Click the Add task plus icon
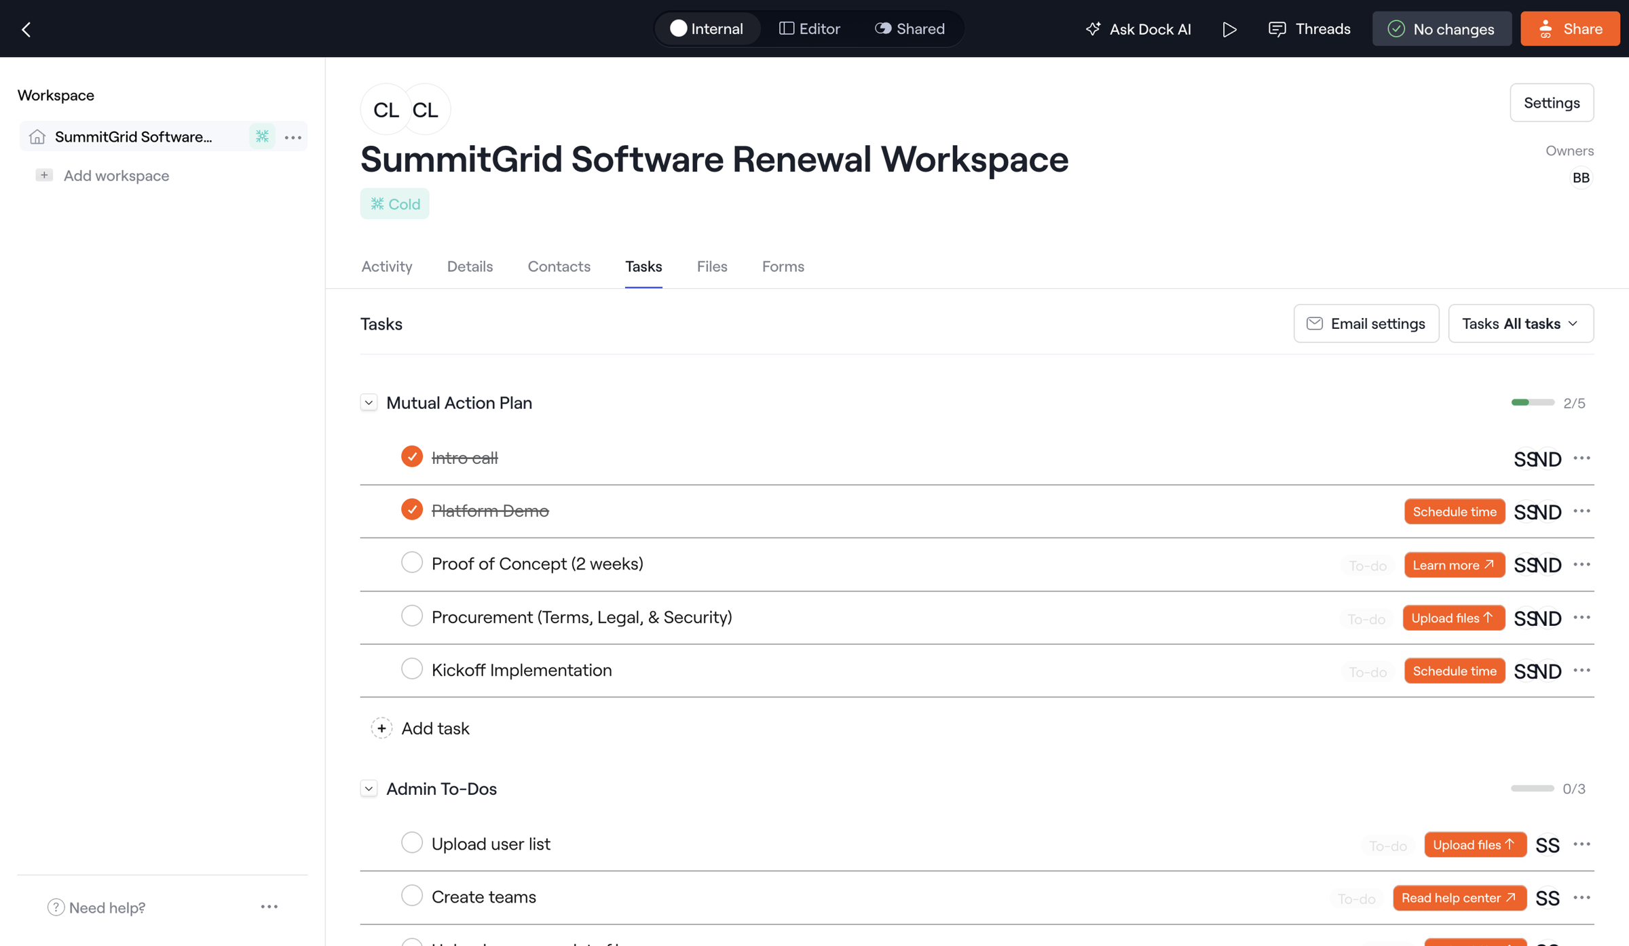Screen dimensions: 1629x946 [381, 728]
